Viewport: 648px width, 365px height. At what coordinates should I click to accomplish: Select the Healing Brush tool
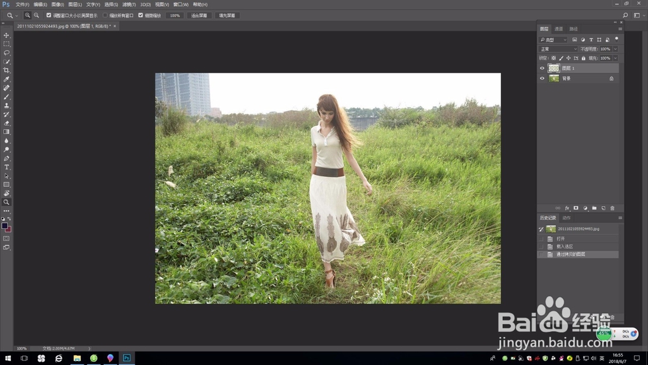(6, 88)
